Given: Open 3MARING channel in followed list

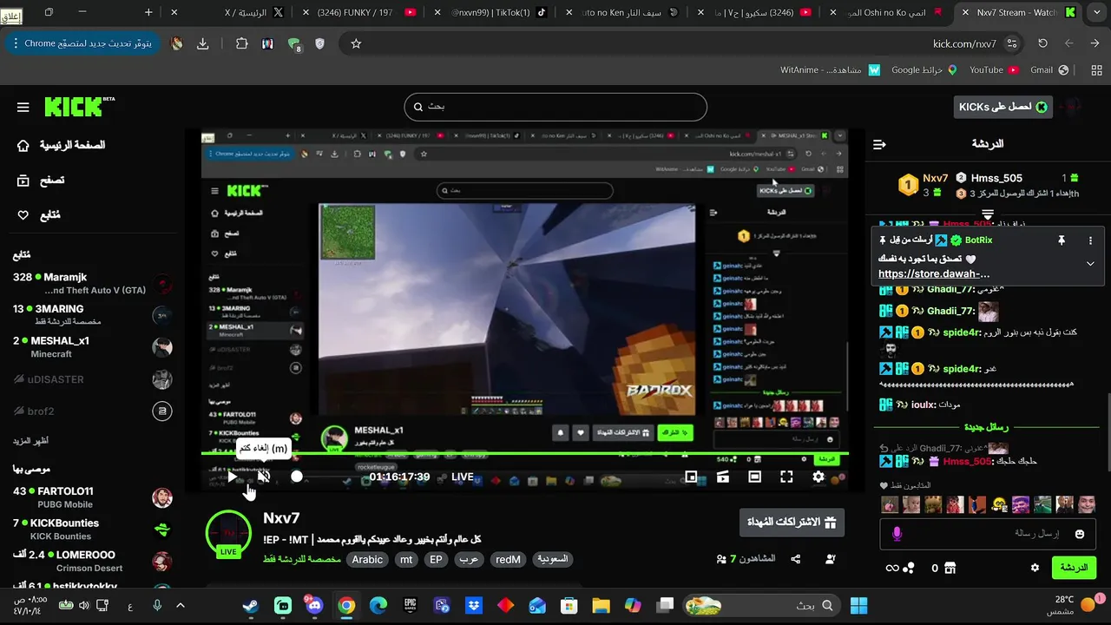Looking at the screenshot, I should coord(92,315).
